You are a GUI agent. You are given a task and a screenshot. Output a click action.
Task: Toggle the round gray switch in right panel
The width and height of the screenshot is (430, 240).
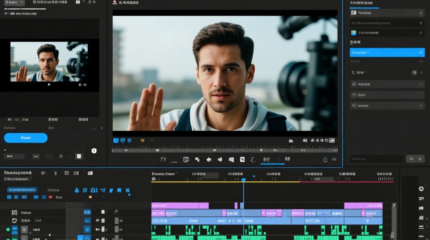pos(414,73)
